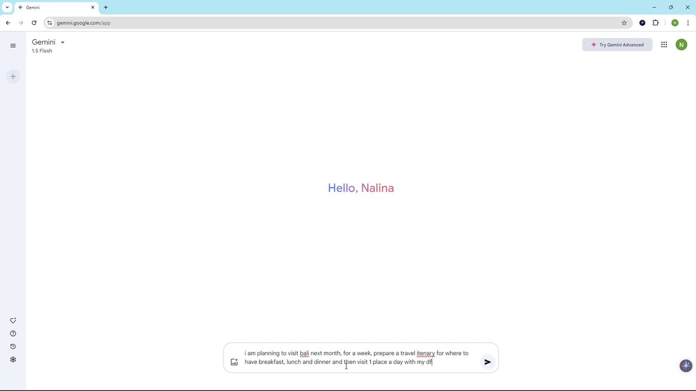696x391 pixels.
Task: Close the Gemini browser tab
Action: click(92, 8)
